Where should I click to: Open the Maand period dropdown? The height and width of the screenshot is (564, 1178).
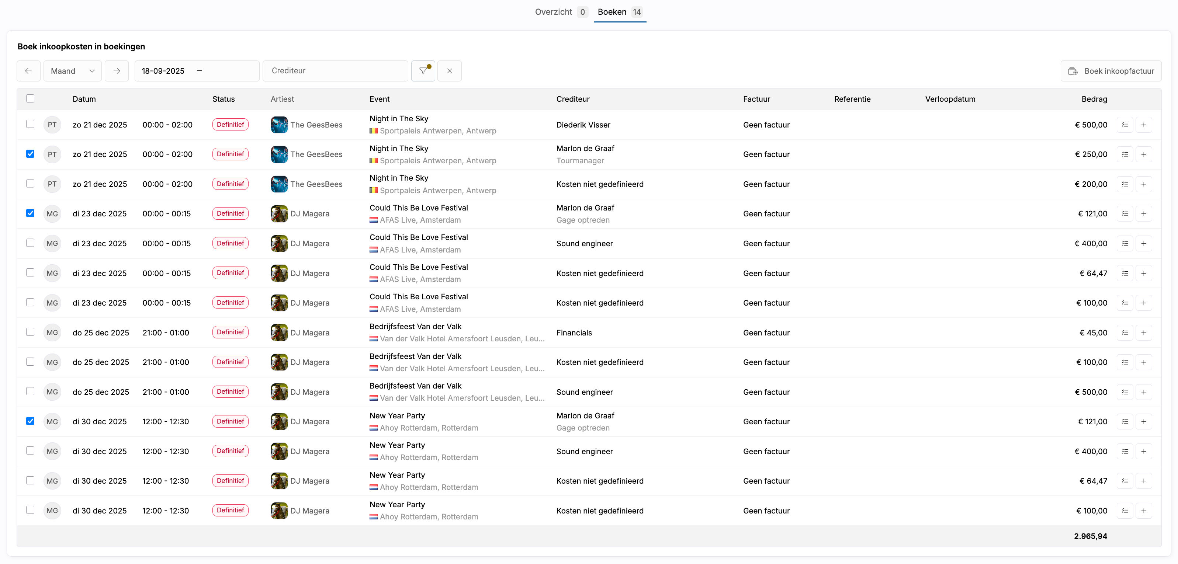pos(73,71)
